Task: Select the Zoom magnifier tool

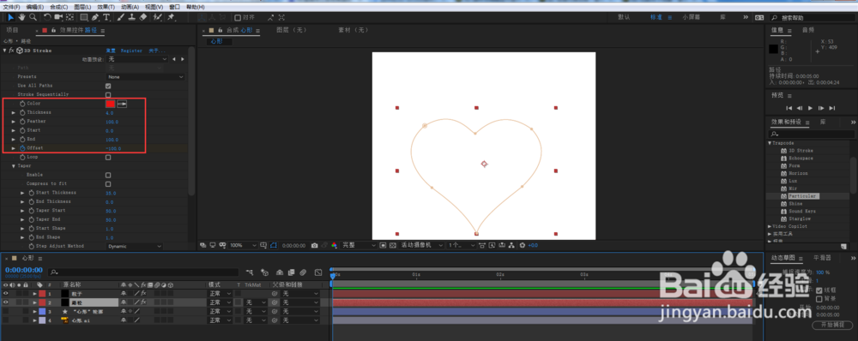Action: (x=33, y=17)
